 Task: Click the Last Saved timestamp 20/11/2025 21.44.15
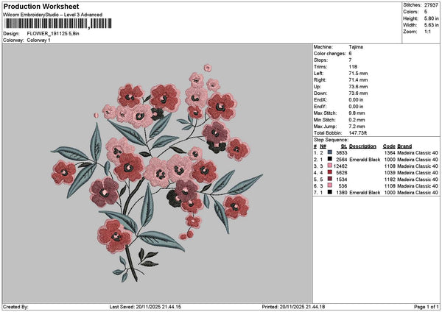[x=158, y=307]
